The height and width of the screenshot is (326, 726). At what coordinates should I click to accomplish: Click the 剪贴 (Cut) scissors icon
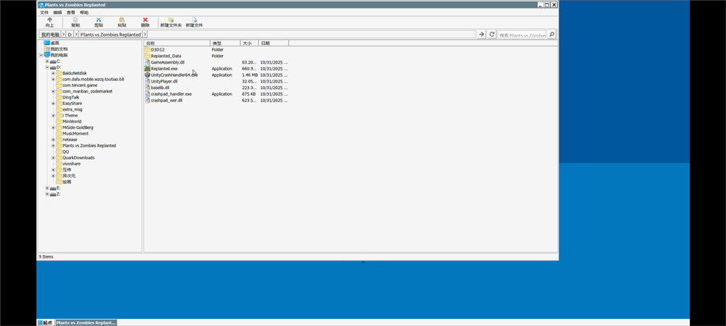pyautogui.click(x=99, y=20)
